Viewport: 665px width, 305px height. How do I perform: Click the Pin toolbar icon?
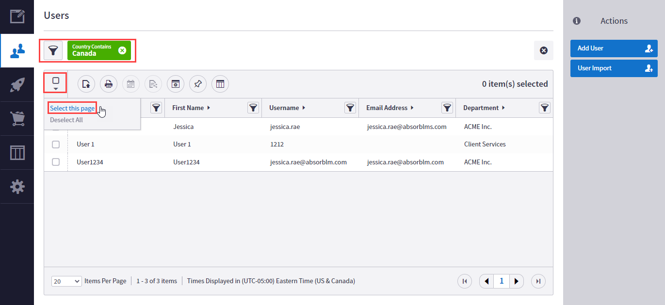pos(197,83)
